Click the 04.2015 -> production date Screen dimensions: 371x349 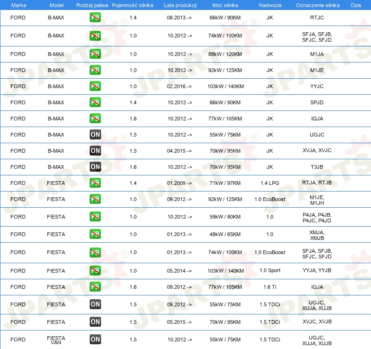pos(179,151)
